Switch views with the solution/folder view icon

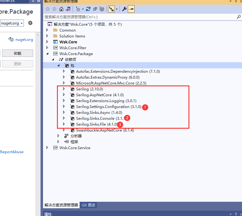pos(68,9)
